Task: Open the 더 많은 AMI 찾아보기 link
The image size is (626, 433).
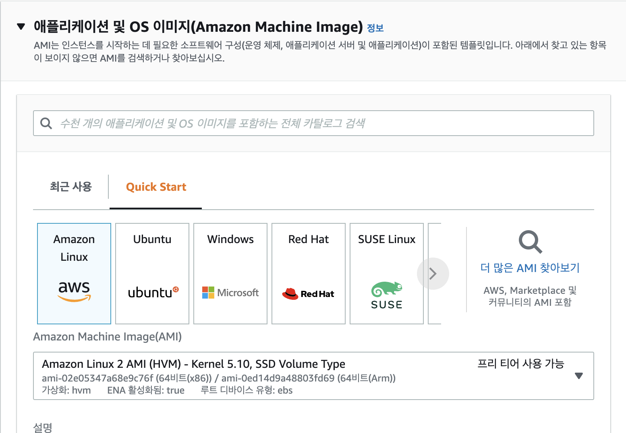Action: click(530, 268)
